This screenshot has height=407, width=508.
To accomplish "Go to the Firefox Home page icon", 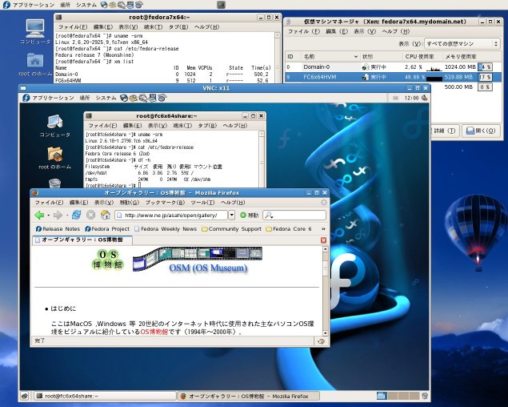I will click(x=106, y=215).
